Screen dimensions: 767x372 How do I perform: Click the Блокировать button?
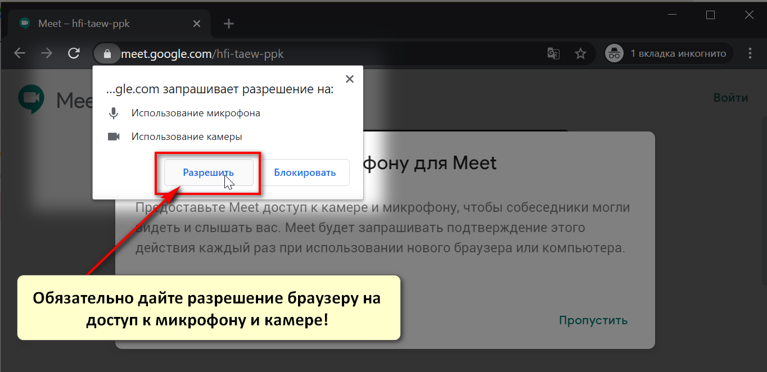pyautogui.click(x=305, y=173)
